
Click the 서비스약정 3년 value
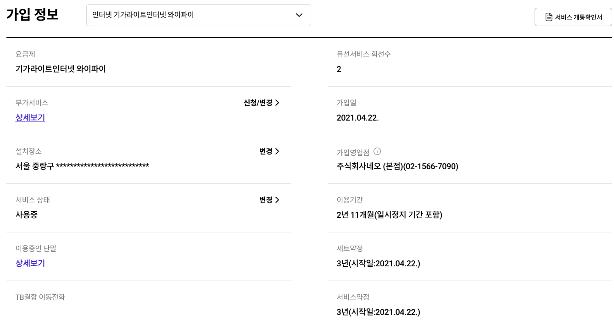[x=378, y=312]
